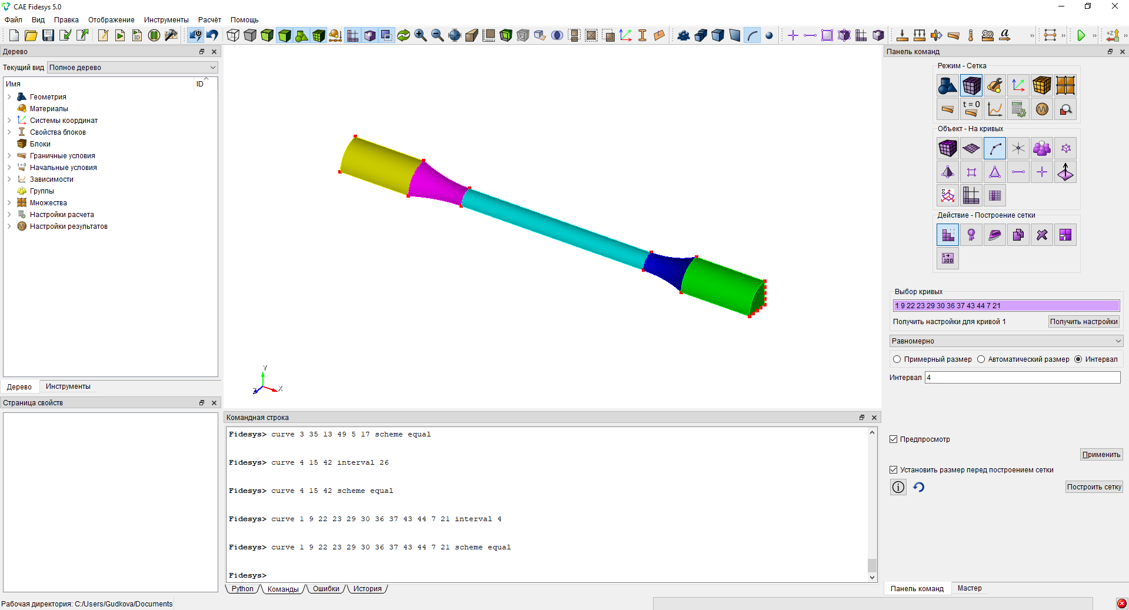
Task: Switch to the 'Python' command line tab
Action: [x=242, y=589]
